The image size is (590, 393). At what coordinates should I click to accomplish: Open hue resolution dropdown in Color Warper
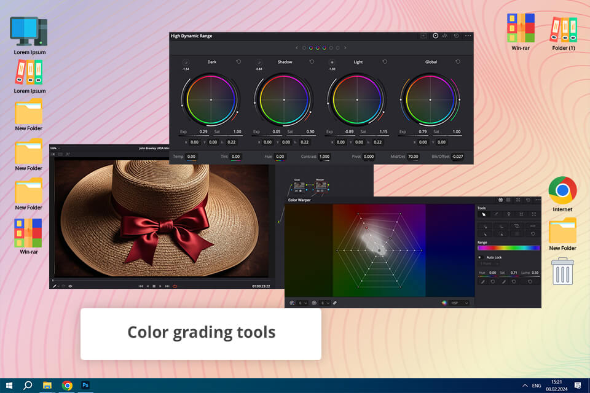(x=303, y=303)
